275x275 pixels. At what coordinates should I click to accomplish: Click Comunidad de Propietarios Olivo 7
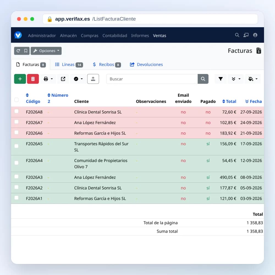tap(101, 164)
